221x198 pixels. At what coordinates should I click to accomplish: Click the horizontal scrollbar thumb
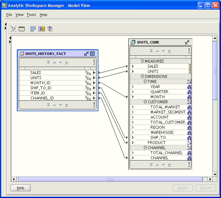[110, 179]
